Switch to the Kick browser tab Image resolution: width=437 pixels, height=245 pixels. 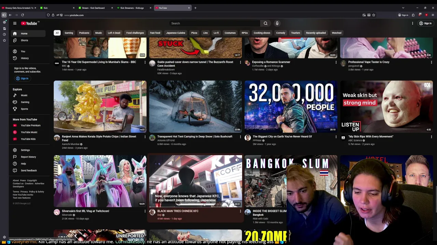click(x=57, y=8)
